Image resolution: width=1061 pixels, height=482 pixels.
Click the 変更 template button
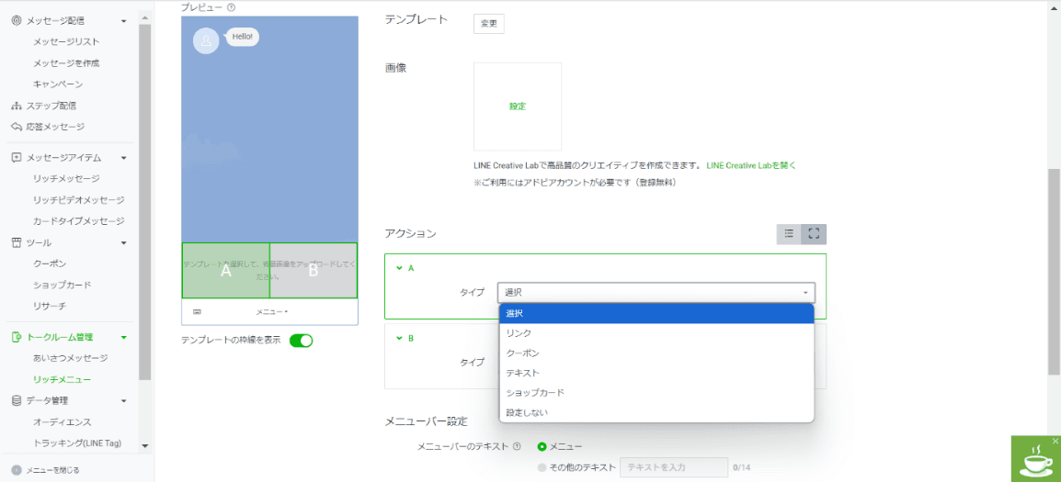coord(488,24)
